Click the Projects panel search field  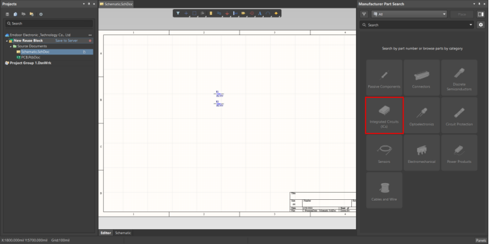click(49, 23)
